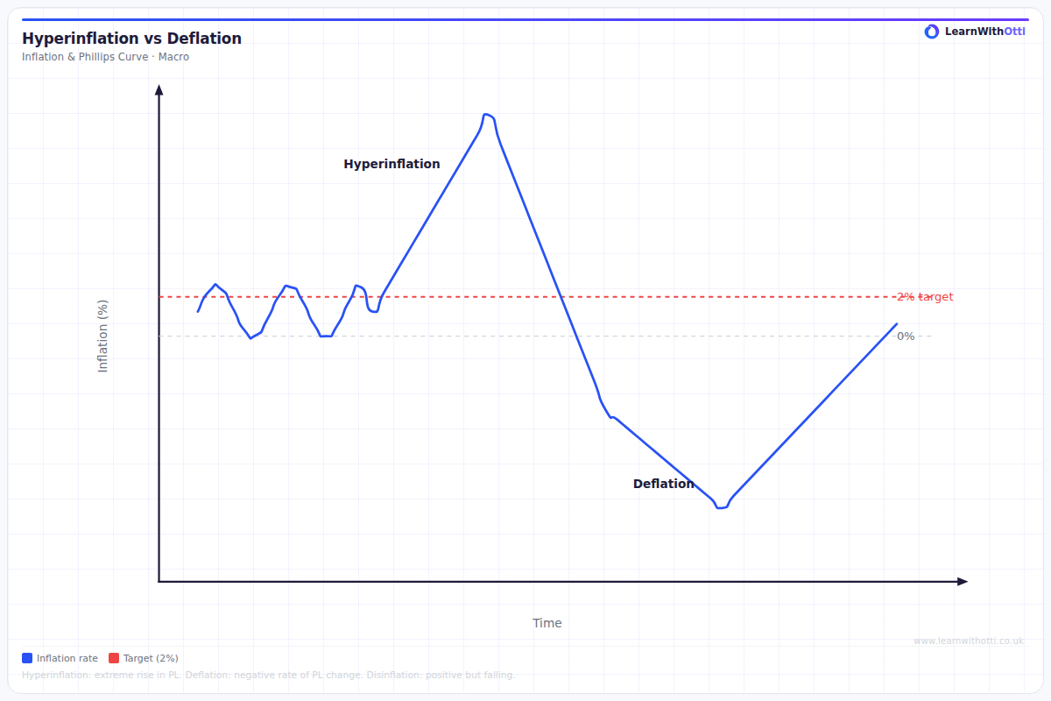1051x701 pixels.
Task: Click the 0% baseline label
Action: click(906, 336)
